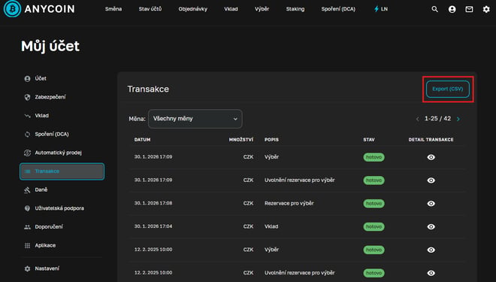The width and height of the screenshot is (496, 282).
Task: Click the Množství column header
Action: pyautogui.click(x=241, y=140)
